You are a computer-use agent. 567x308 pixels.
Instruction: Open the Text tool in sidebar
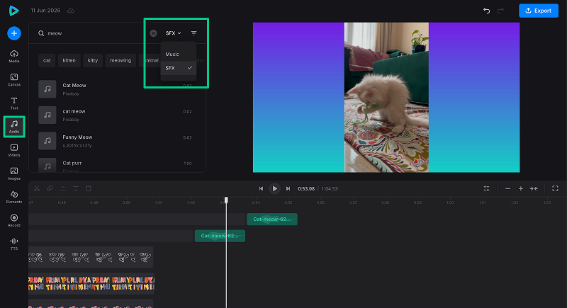(14, 103)
